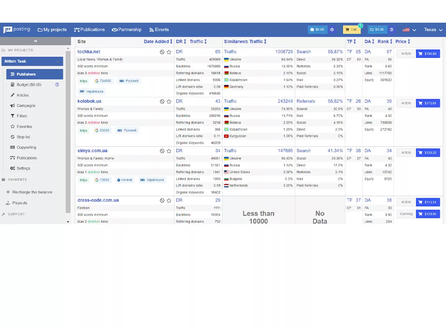This screenshot has height=328, width=446.
Task: Click the Українська language tag on tochka.net
Action: coord(92,92)
